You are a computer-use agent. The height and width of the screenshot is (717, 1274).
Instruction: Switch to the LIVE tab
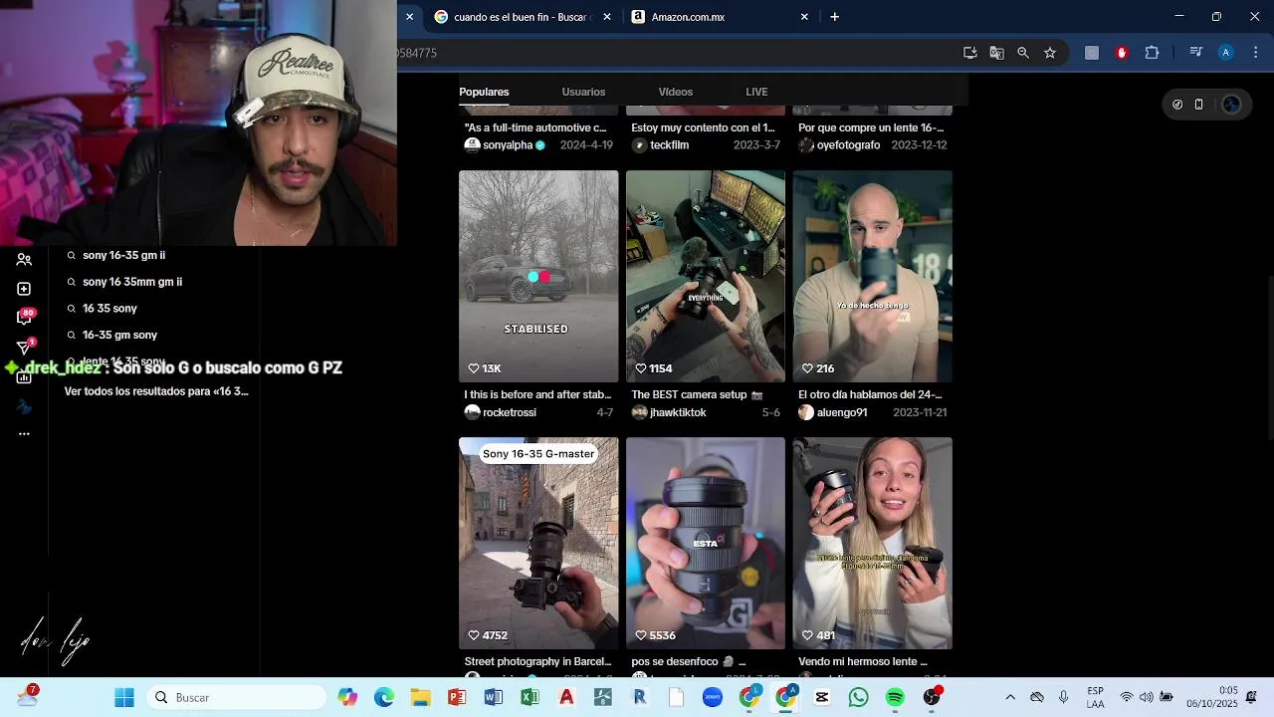(x=756, y=92)
